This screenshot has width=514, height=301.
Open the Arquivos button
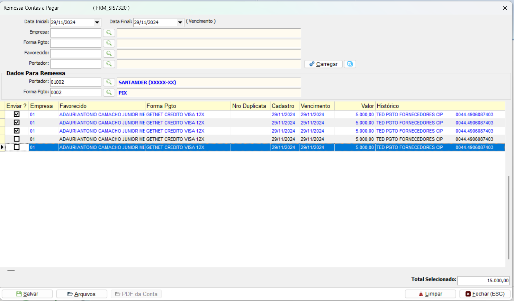tap(82, 294)
